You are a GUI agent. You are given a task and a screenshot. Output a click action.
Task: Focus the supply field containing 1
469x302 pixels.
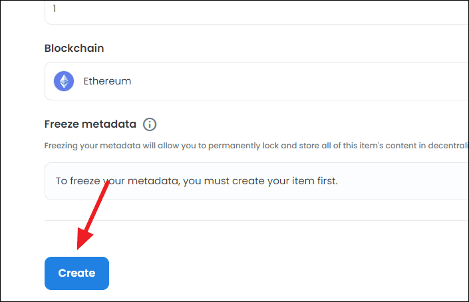pyautogui.click(x=256, y=12)
